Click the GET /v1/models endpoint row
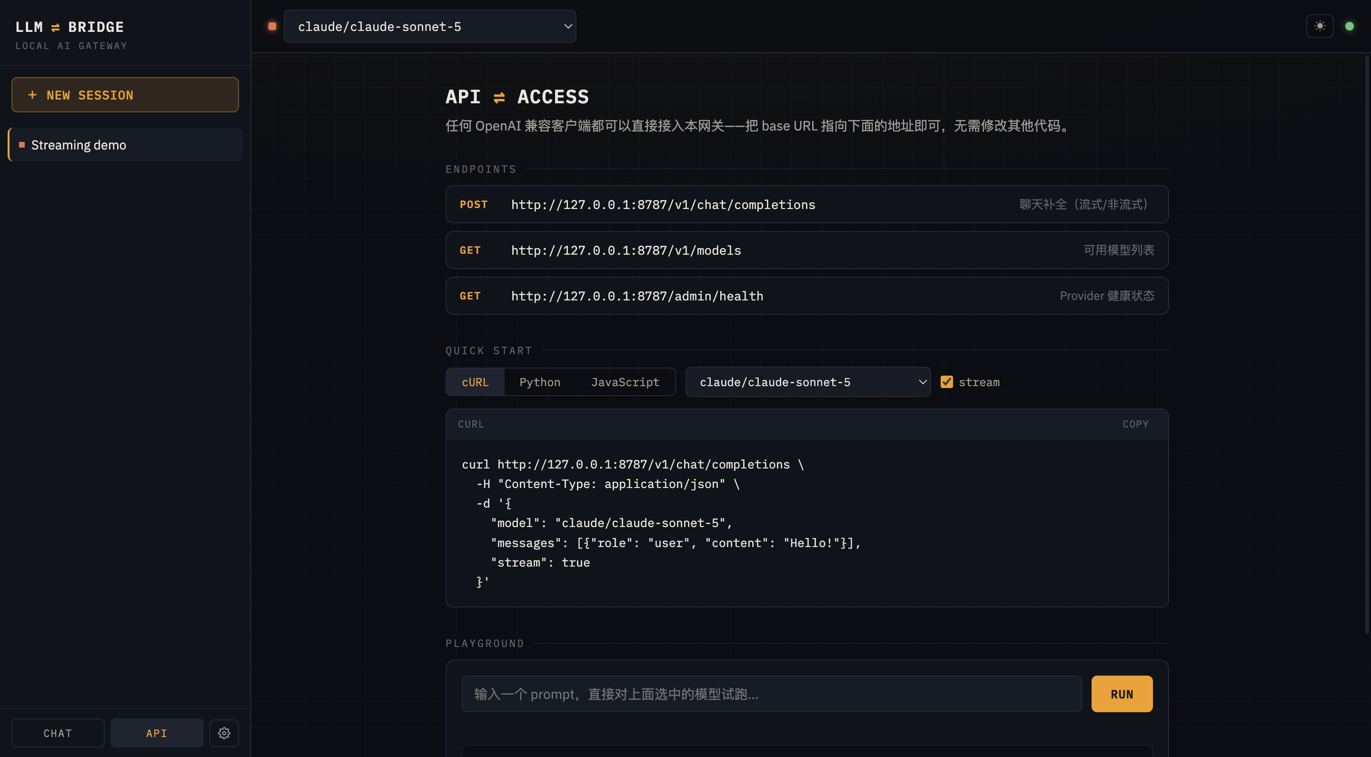Viewport: 1371px width, 757px height. click(x=807, y=250)
